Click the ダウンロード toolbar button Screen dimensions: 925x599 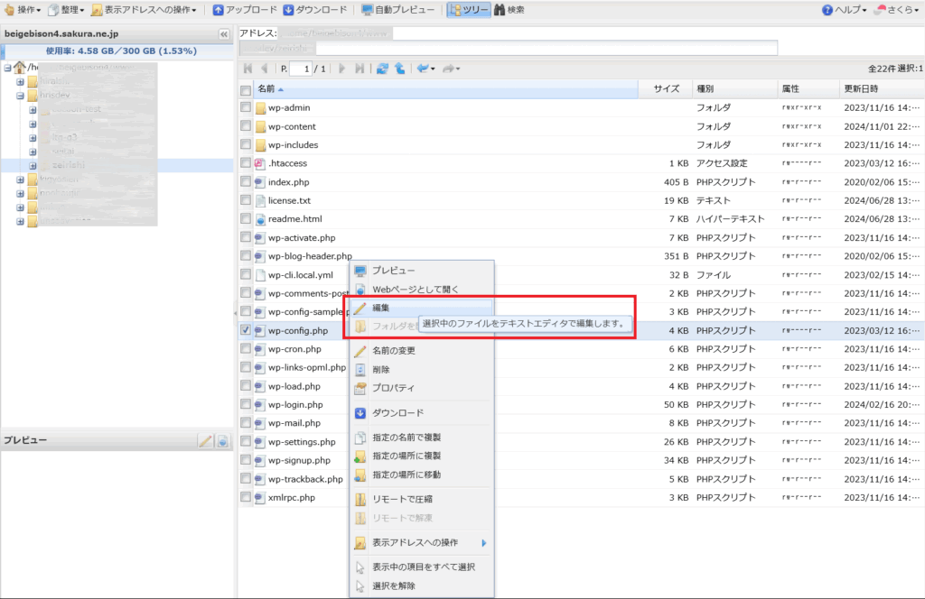coord(314,10)
